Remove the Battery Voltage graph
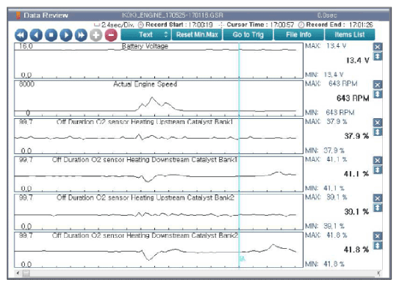399x287 pixels. click(378, 47)
